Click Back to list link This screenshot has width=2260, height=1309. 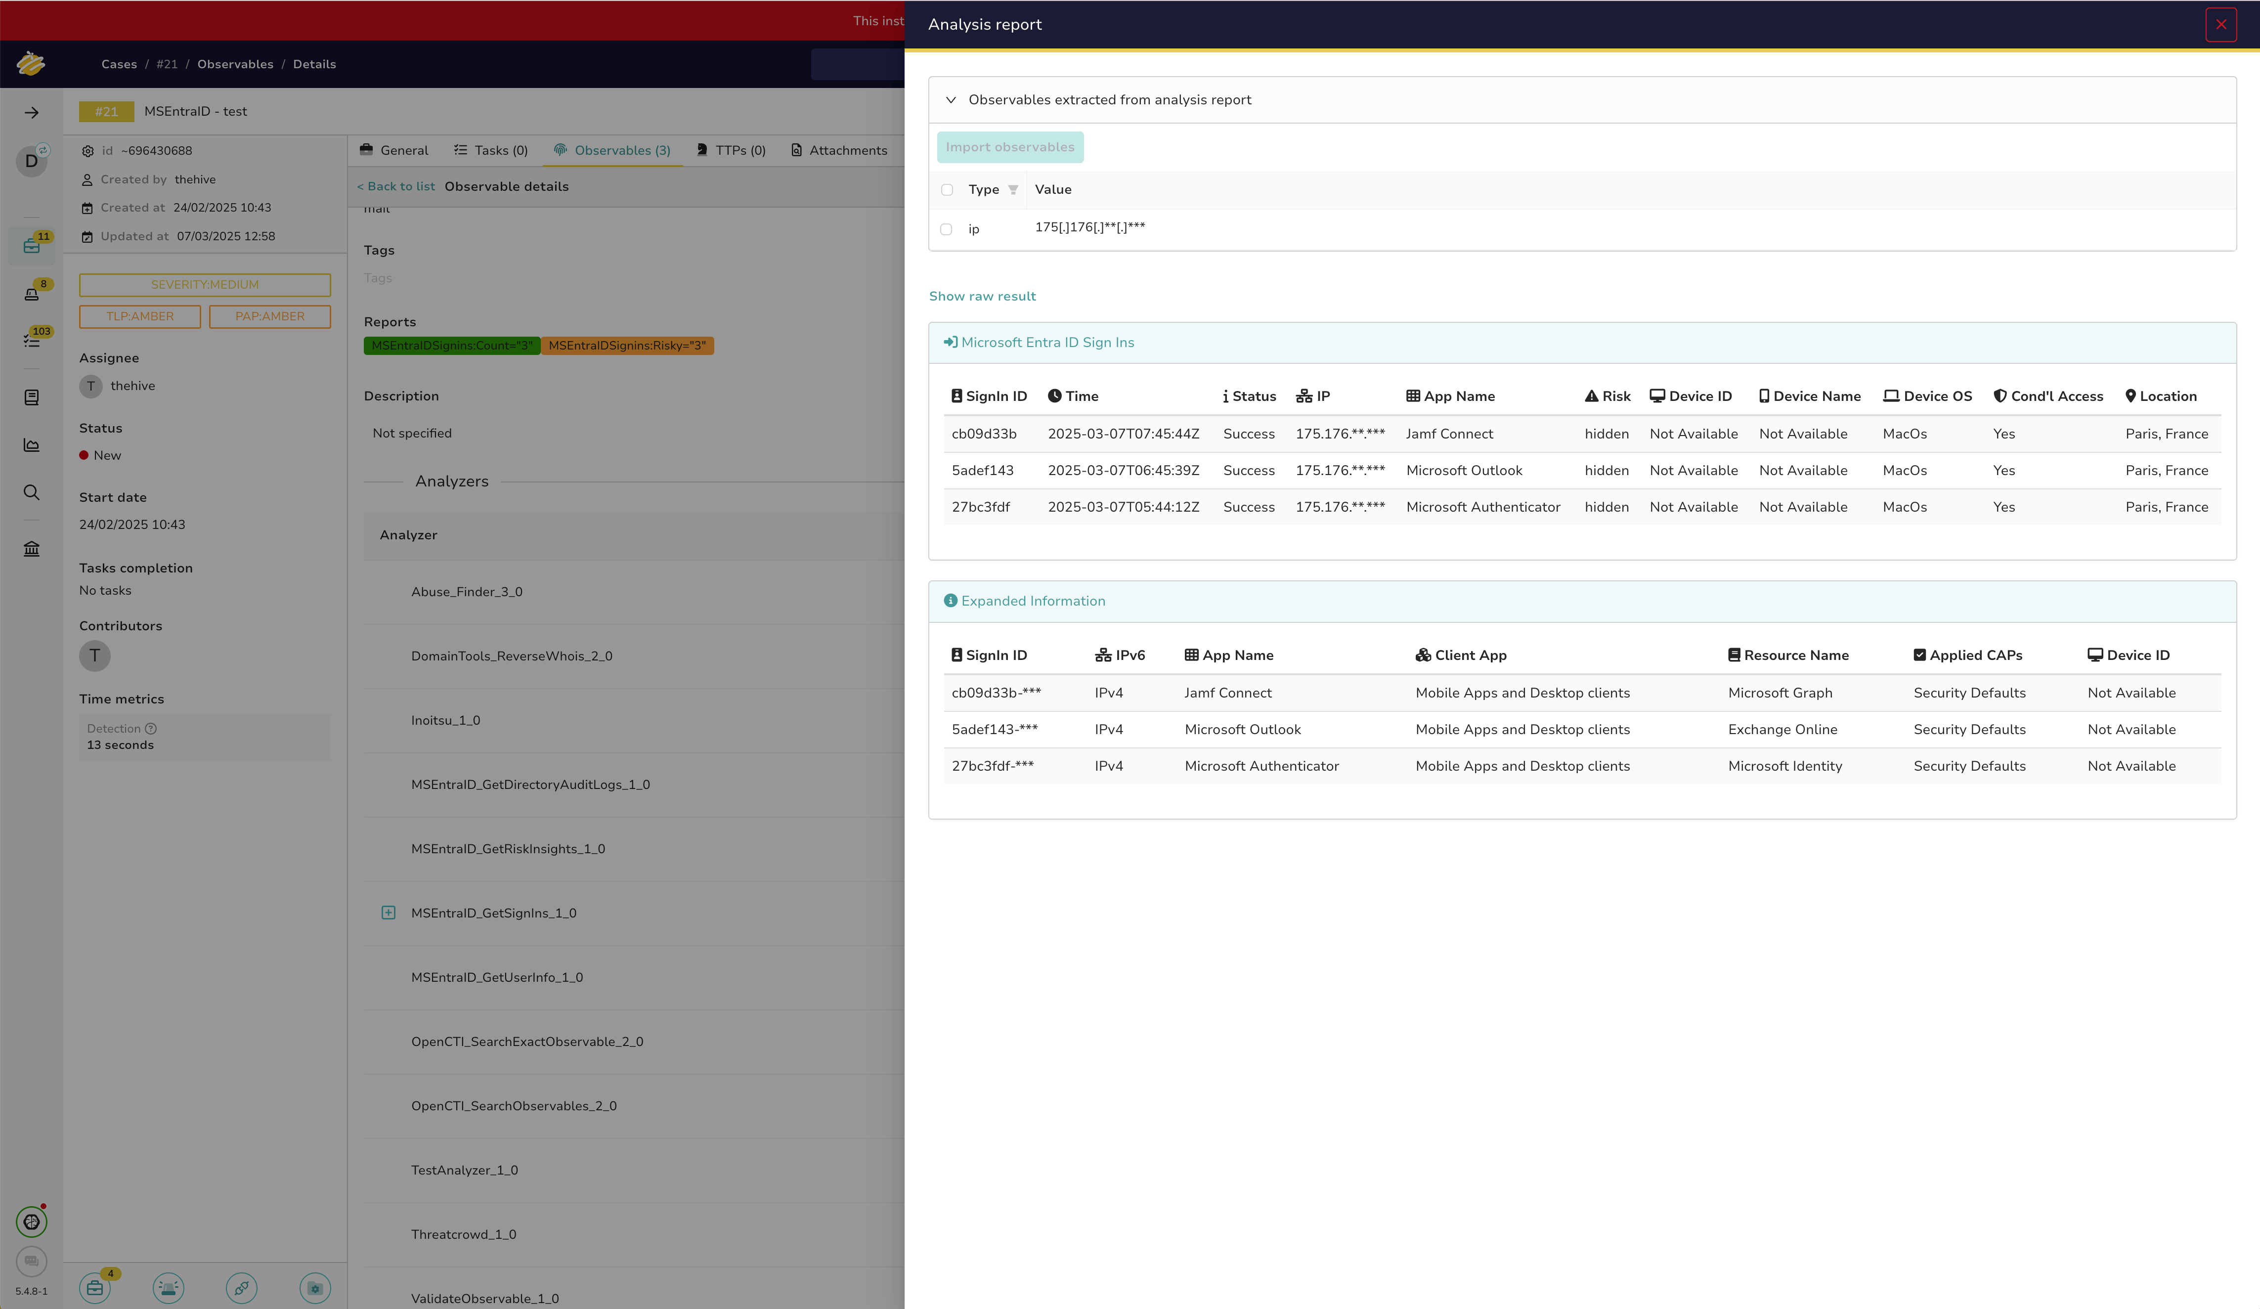tap(395, 186)
